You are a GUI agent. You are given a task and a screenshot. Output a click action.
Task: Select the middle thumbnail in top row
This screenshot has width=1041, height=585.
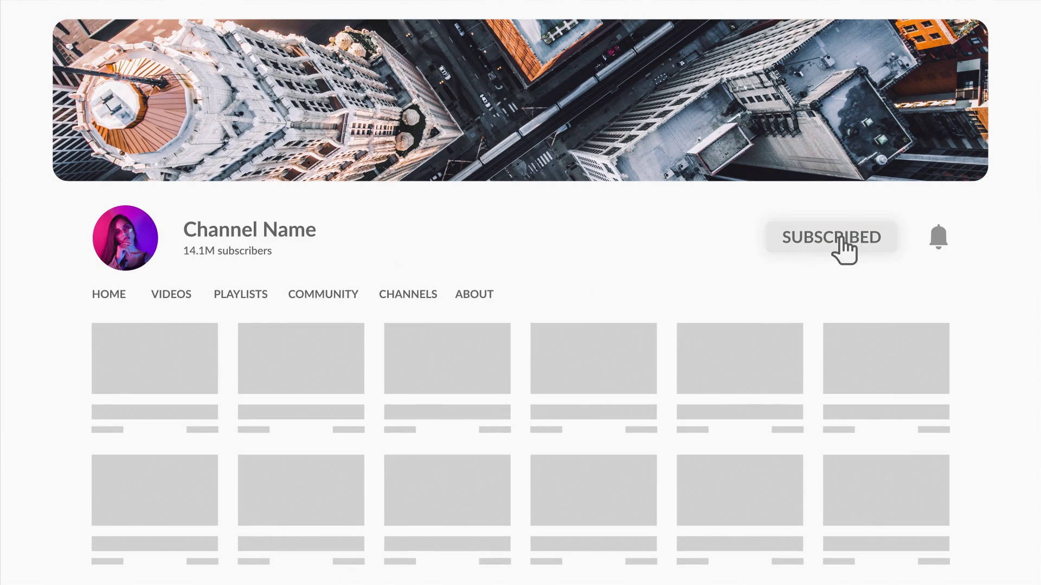tap(447, 358)
